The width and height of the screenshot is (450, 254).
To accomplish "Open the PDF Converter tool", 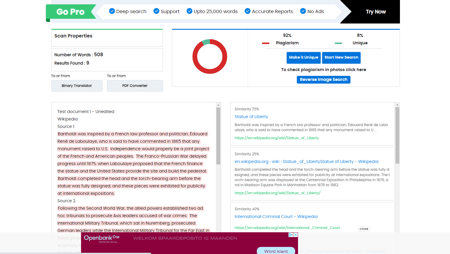I will coord(135,86).
